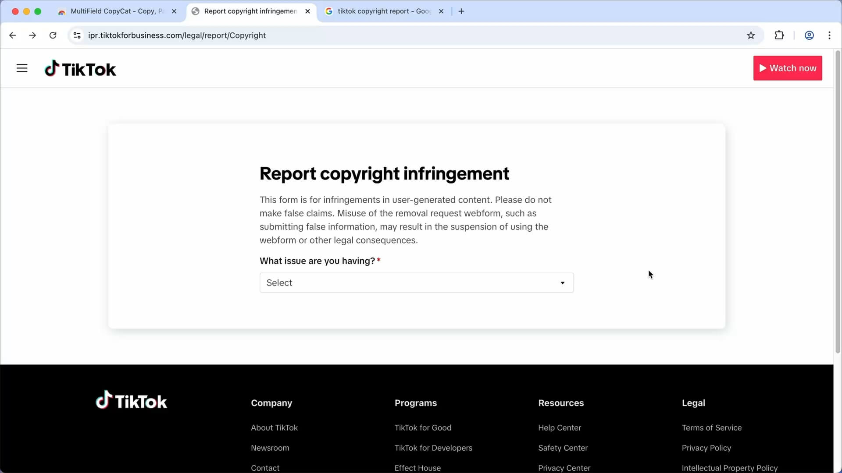Viewport: 842px width, 473px height.
Task: Open the Chrome profile account icon
Action: (x=809, y=35)
